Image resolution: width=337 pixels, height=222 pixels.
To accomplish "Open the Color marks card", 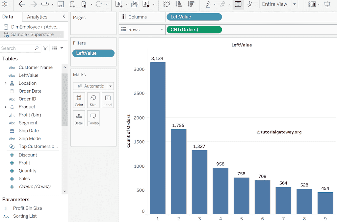I will pyautogui.click(x=79, y=100).
